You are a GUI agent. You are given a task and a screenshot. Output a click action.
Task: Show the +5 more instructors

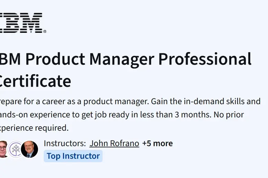tap(157, 144)
